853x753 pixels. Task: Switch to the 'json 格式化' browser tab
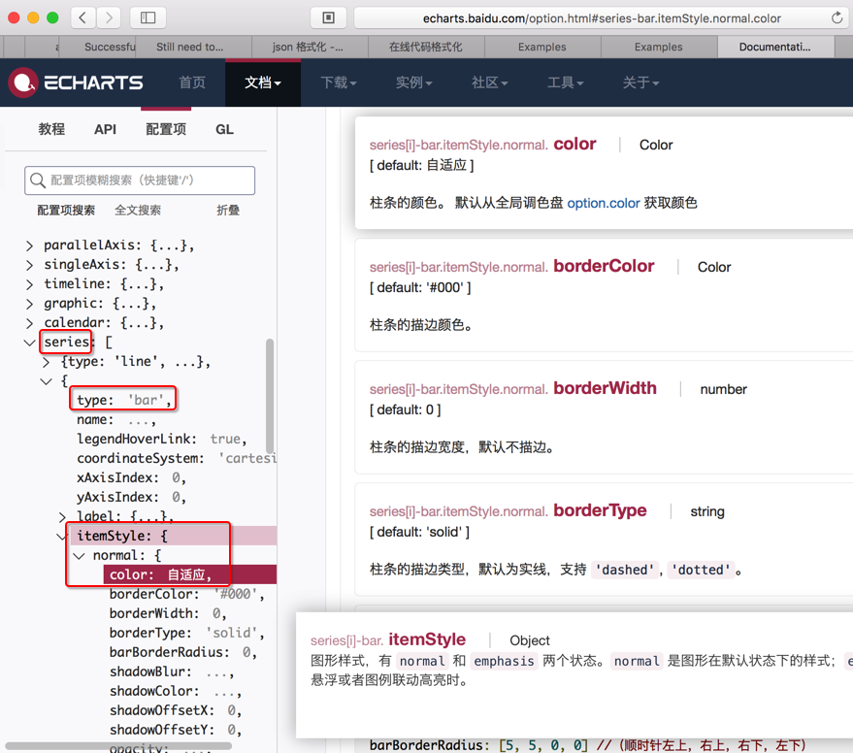point(311,47)
